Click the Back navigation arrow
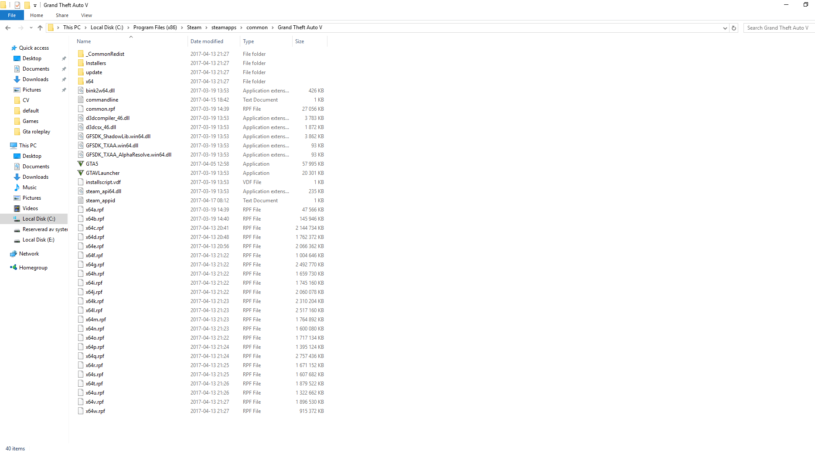 pos(8,27)
